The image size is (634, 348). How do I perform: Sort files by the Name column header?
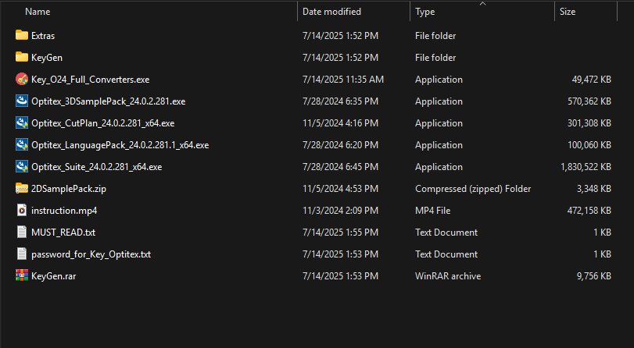[38, 12]
